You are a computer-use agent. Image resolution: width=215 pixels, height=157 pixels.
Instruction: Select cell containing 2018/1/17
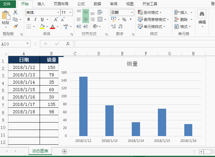tap(24, 104)
